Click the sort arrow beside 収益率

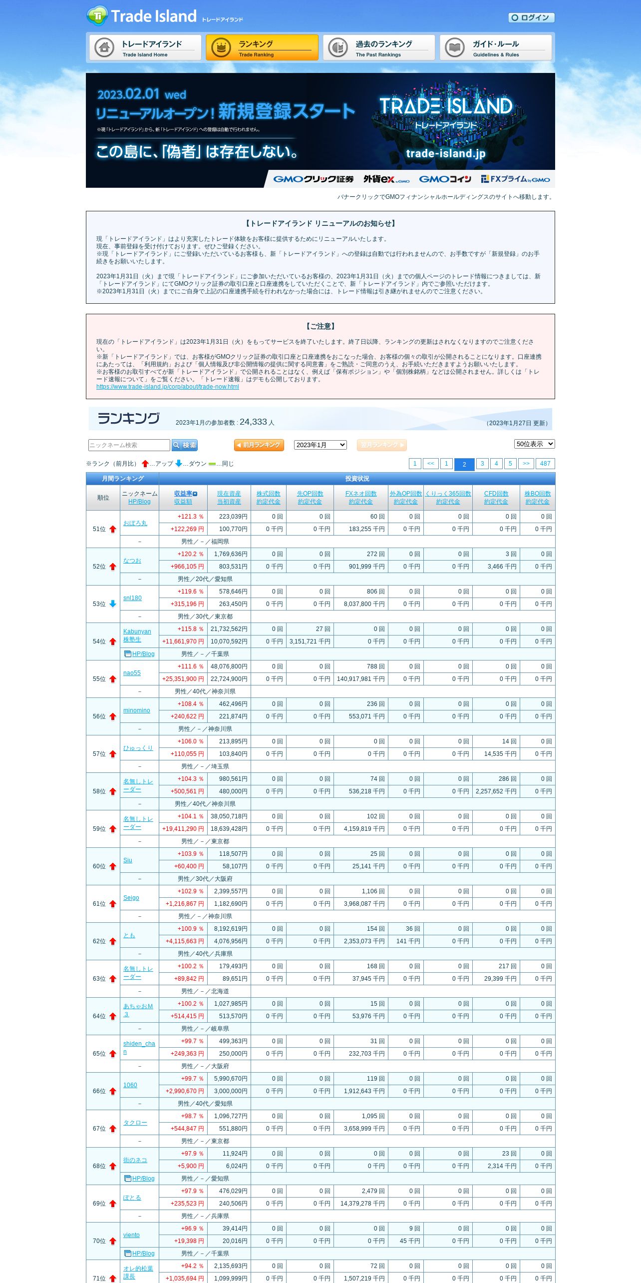click(195, 494)
